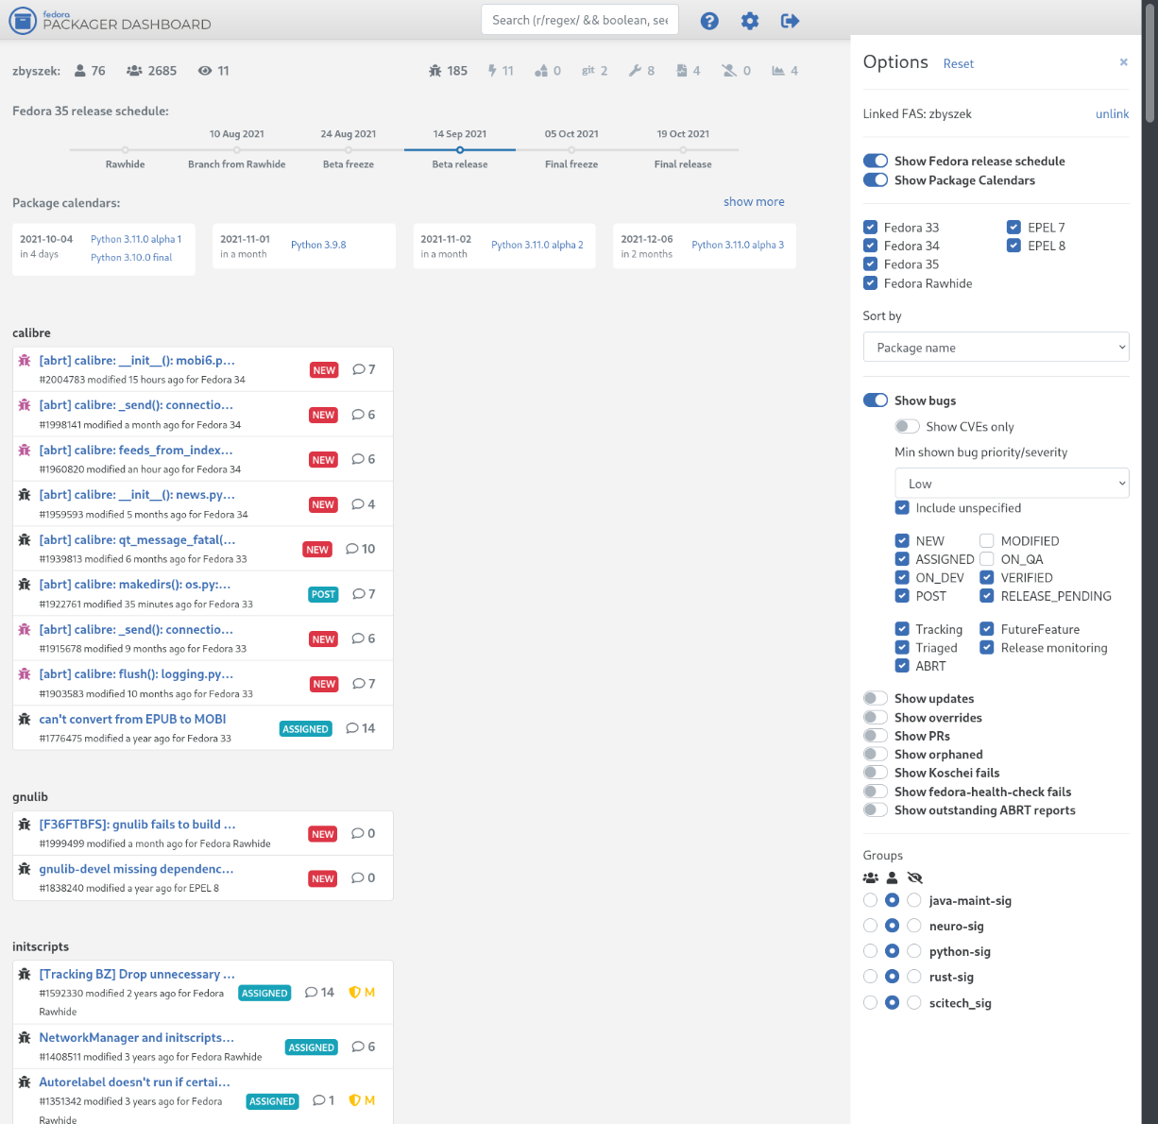Click the bug count icon showing 185
Viewport: 1158px width, 1124px height.
[434, 71]
